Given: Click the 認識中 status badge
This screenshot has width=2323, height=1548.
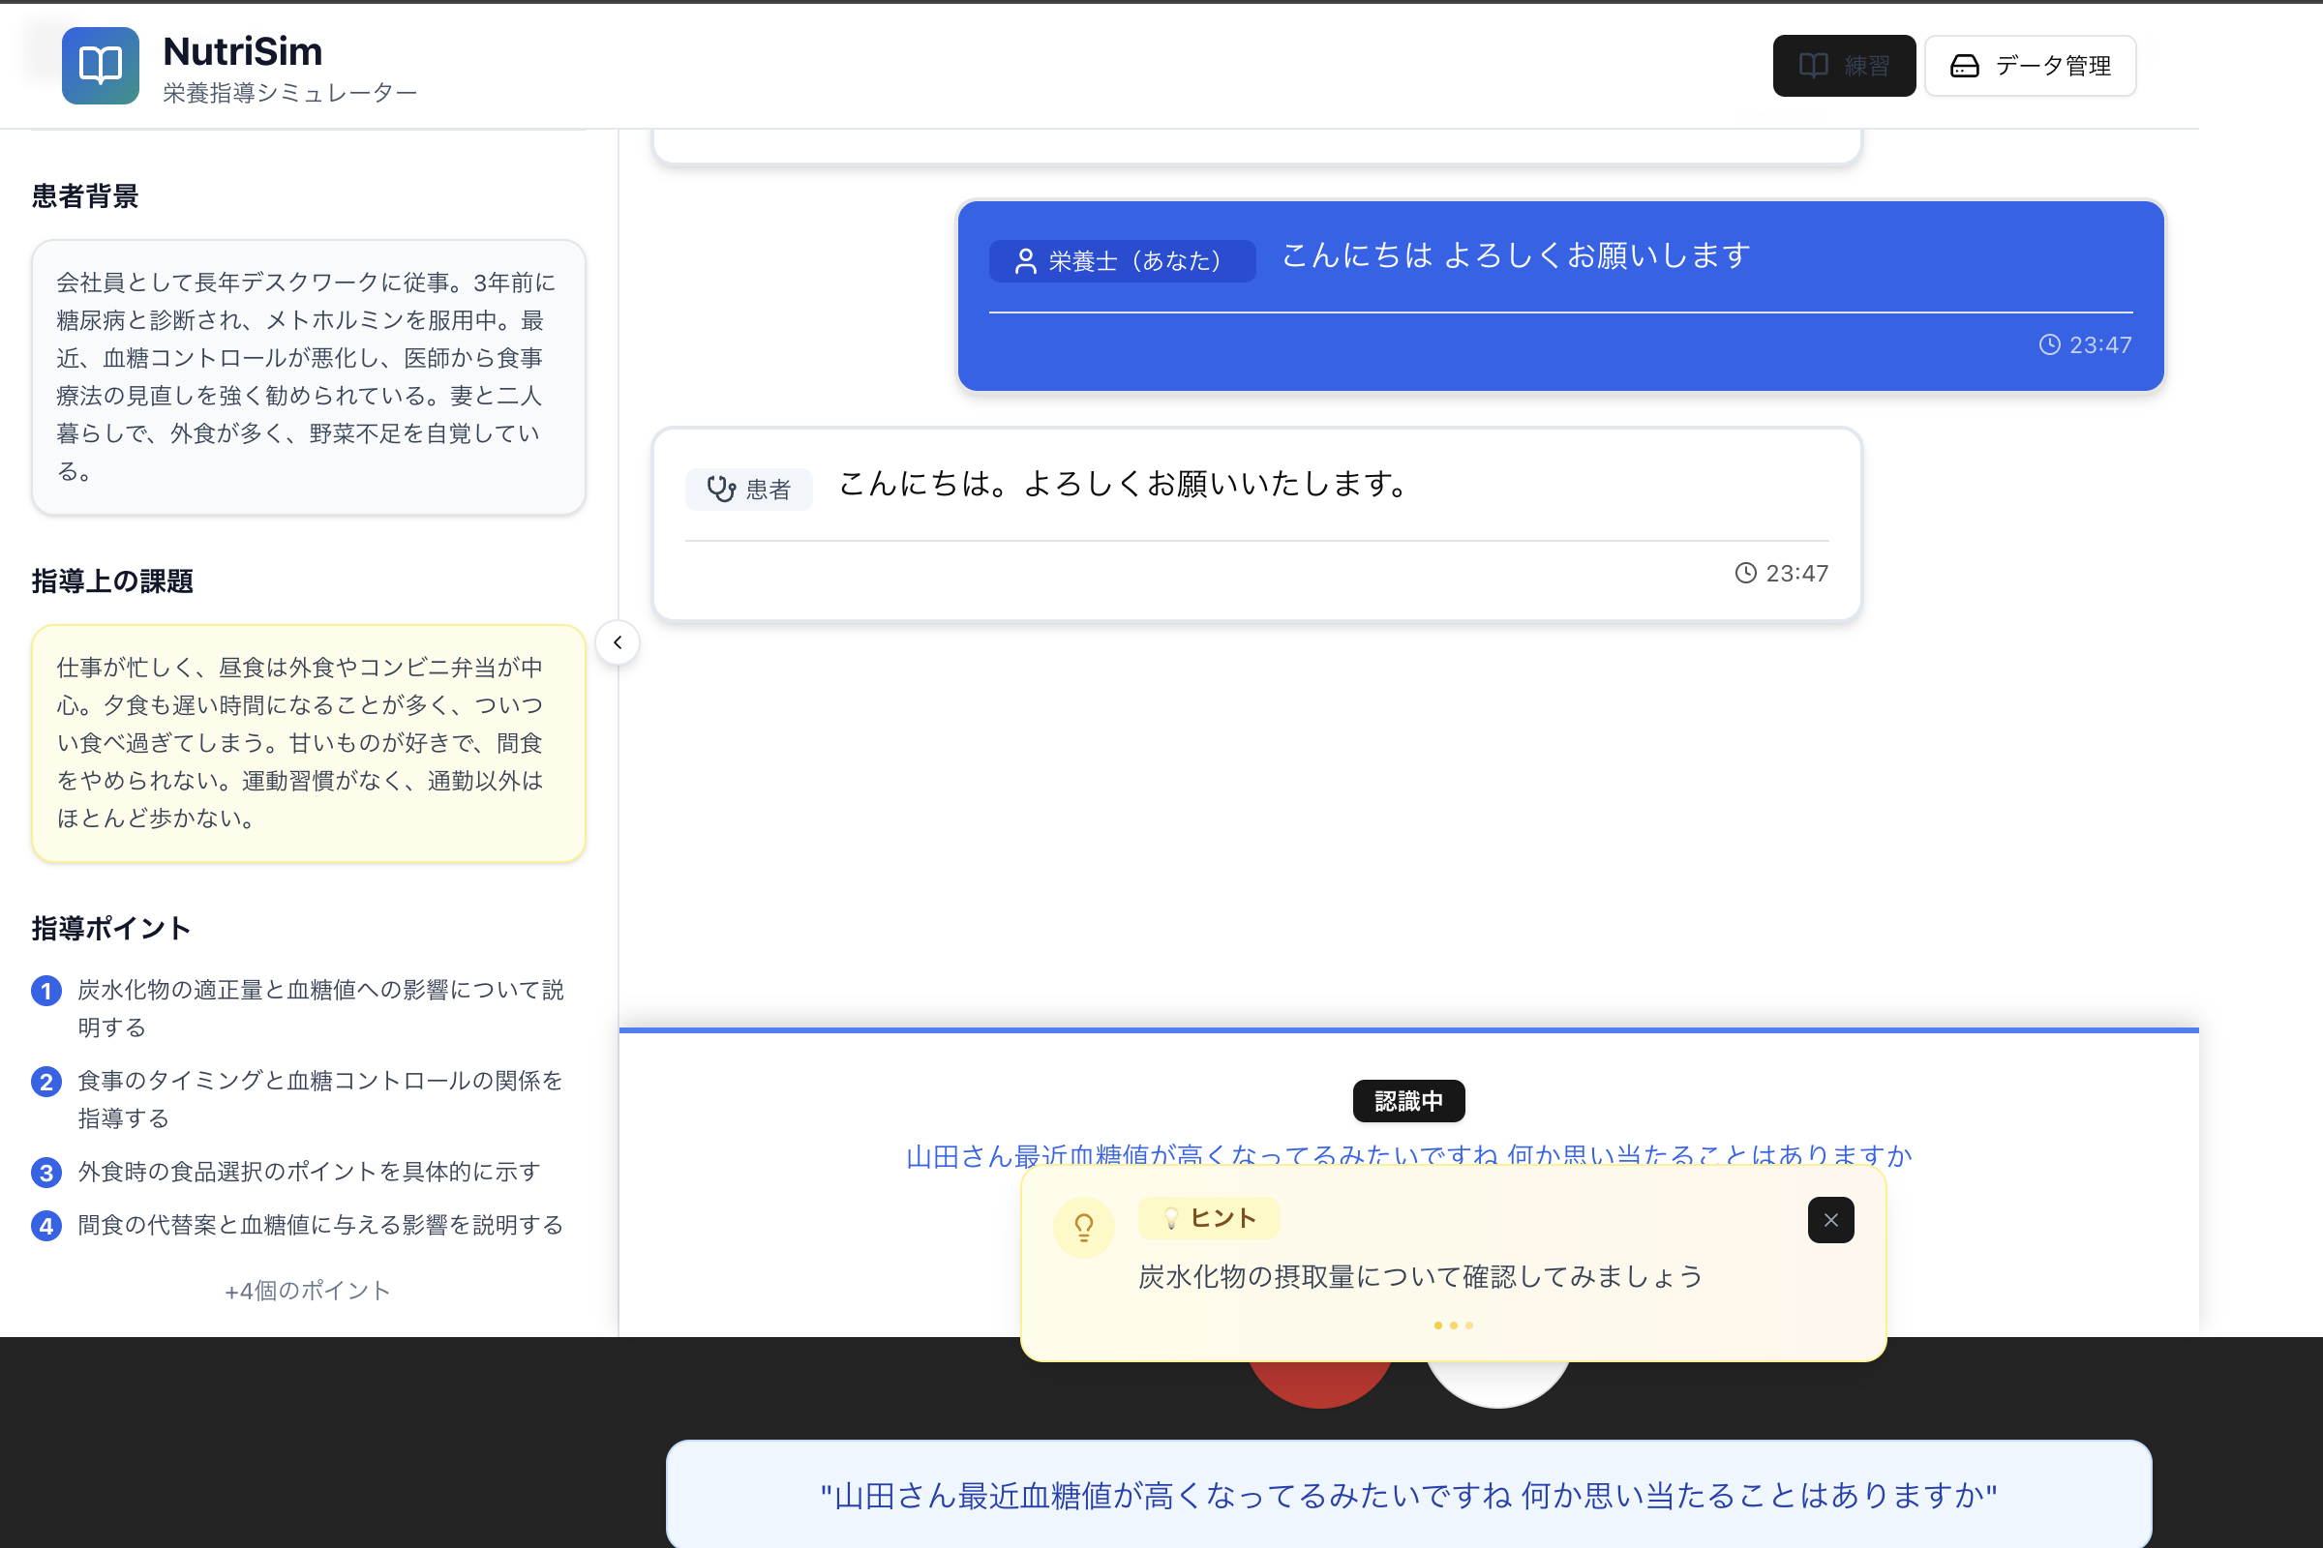Looking at the screenshot, I should (1407, 1101).
